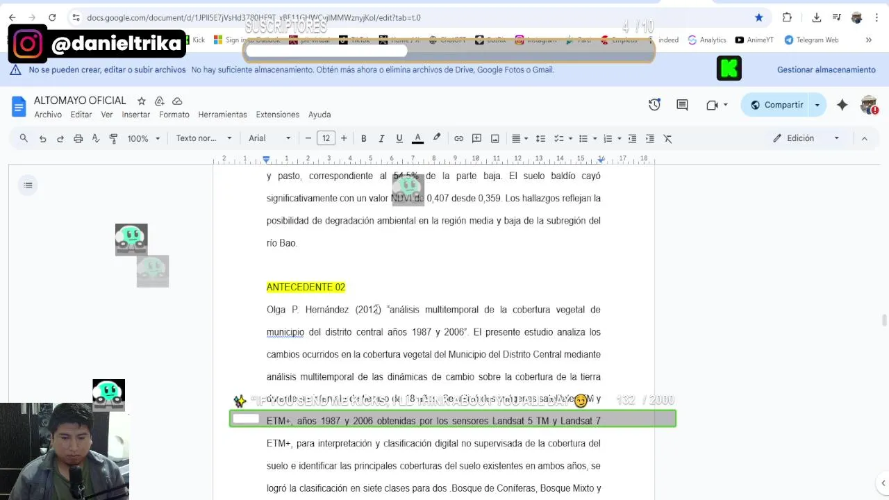The image size is (889, 500).
Task: Insert an image
Action: [495, 138]
